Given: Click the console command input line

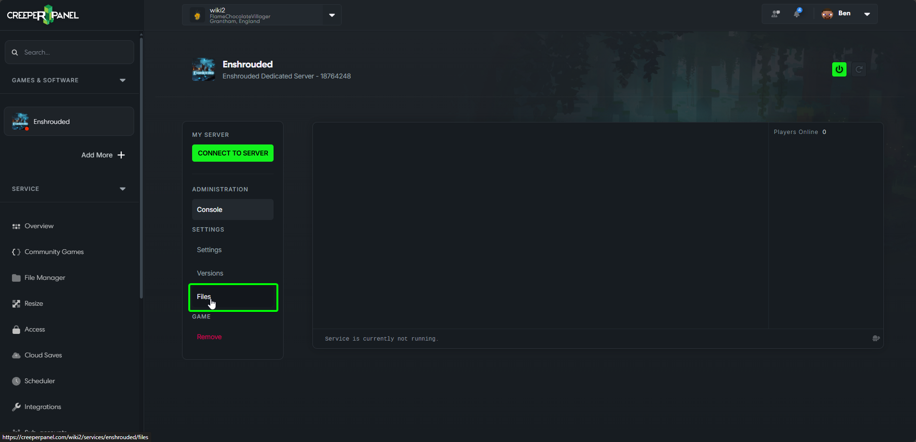Looking at the screenshot, I should tap(592, 339).
